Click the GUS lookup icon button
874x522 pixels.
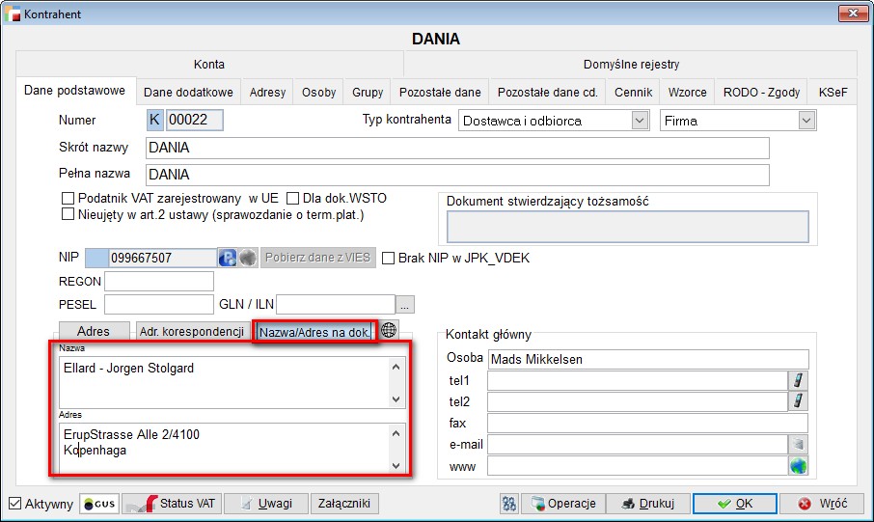pos(98,504)
